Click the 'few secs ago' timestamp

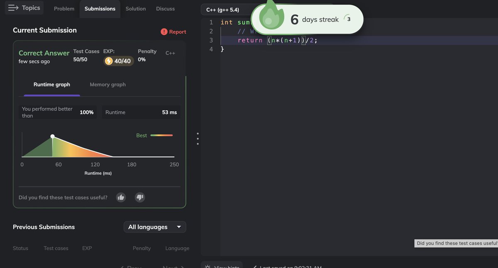tap(34, 61)
